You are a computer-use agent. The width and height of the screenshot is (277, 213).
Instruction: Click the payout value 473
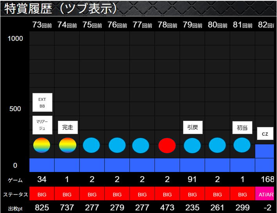pyautogui.click(x=167, y=208)
